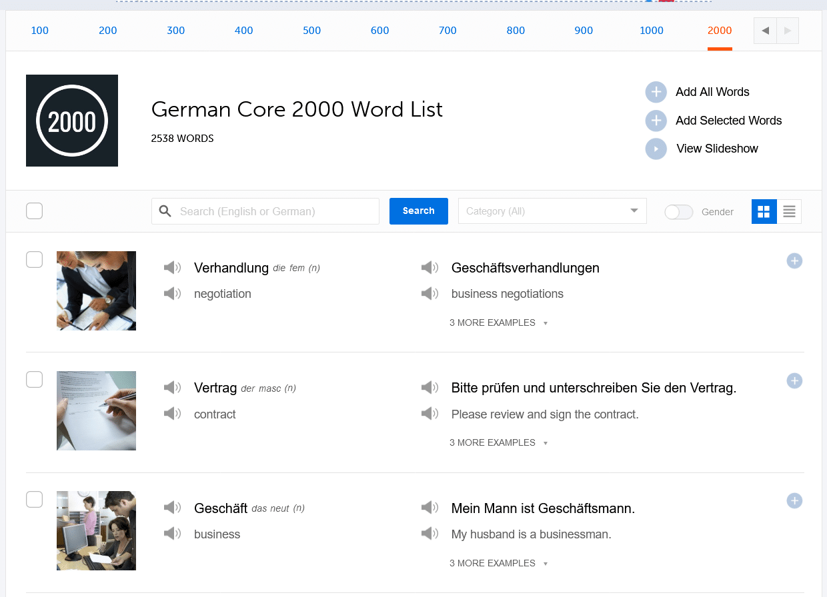The width and height of the screenshot is (827, 597).
Task: Play audio for the word Geschäft
Action: coord(172,507)
